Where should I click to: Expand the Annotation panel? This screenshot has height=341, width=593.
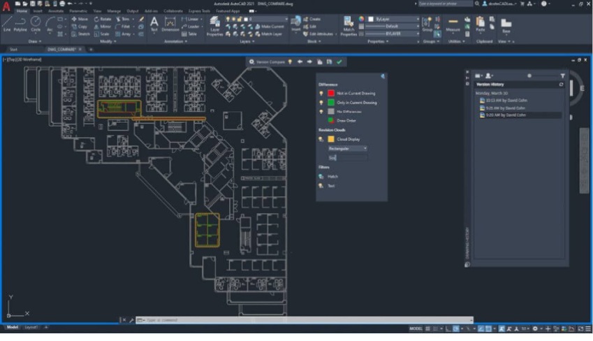175,41
